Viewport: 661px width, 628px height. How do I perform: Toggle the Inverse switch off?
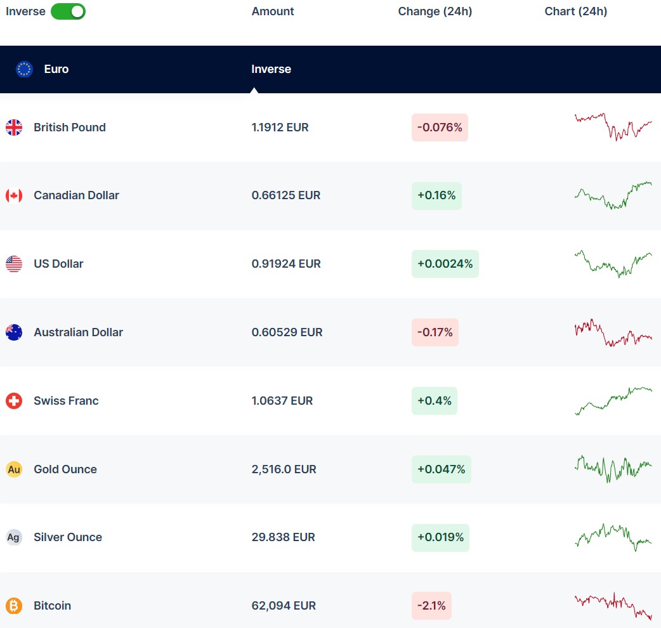click(68, 11)
